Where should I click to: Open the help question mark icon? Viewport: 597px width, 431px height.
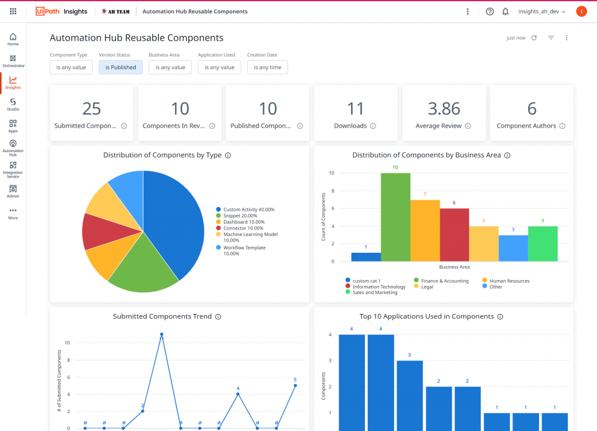pos(490,12)
